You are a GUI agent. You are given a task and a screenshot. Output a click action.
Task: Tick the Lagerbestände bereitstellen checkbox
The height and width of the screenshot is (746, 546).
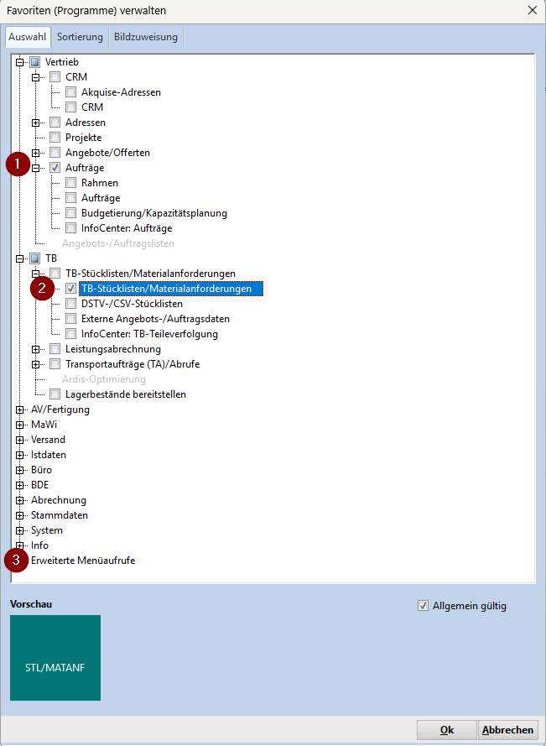pyautogui.click(x=55, y=394)
